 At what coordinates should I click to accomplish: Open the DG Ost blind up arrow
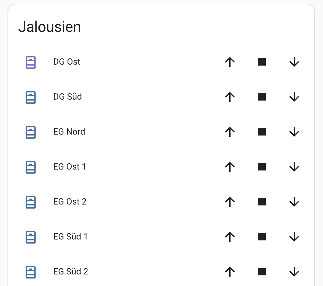[x=230, y=62]
